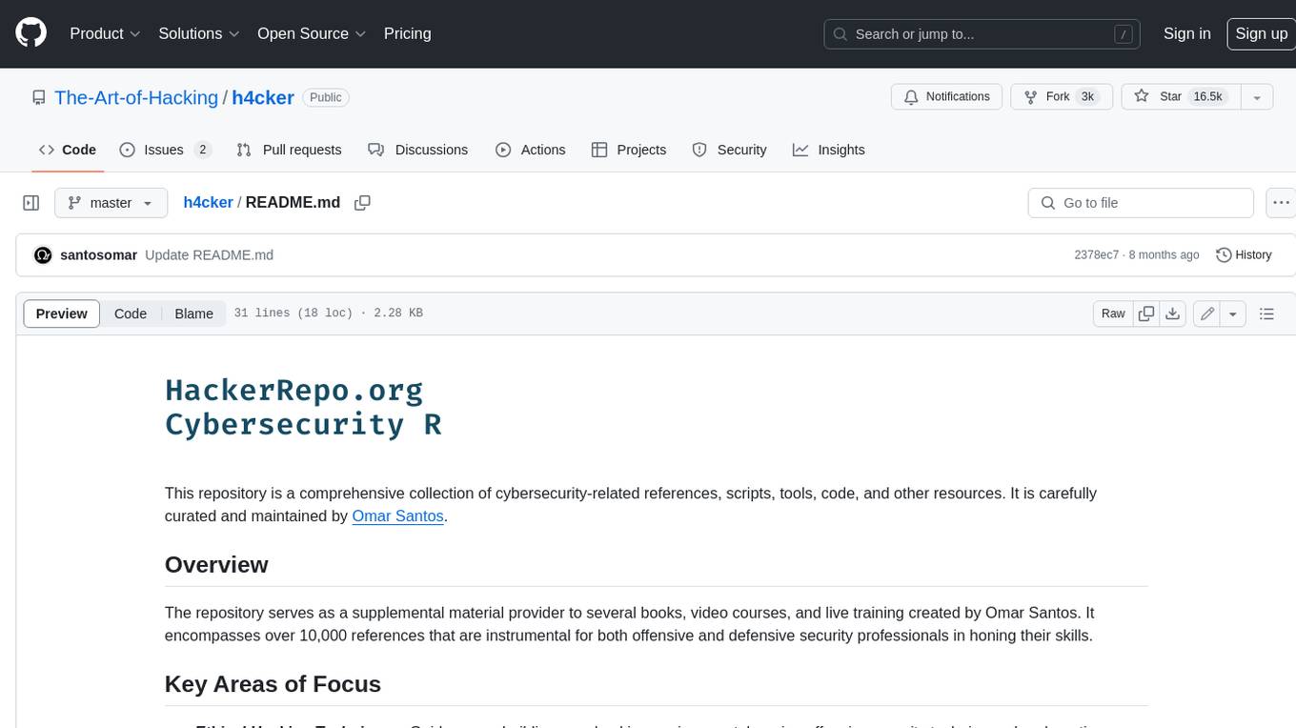Open commit 2378ec7
Image resolution: width=1296 pixels, height=728 pixels.
coord(1096,255)
